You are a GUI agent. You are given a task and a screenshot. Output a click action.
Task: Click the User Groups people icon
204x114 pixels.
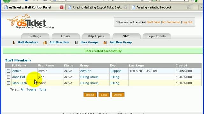click(x=76, y=42)
